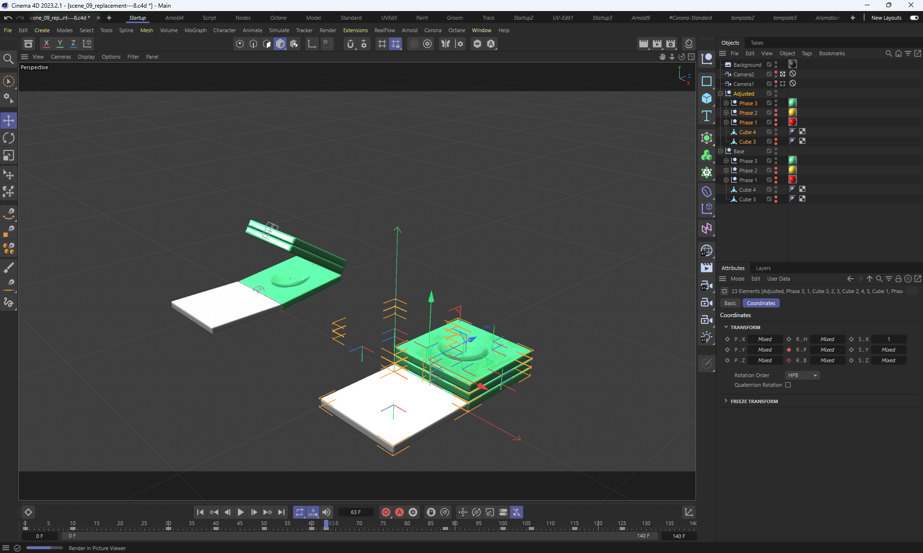Screen dimensions: 923x553
Task: Click the Cube primitive icon
Action: click(x=706, y=98)
